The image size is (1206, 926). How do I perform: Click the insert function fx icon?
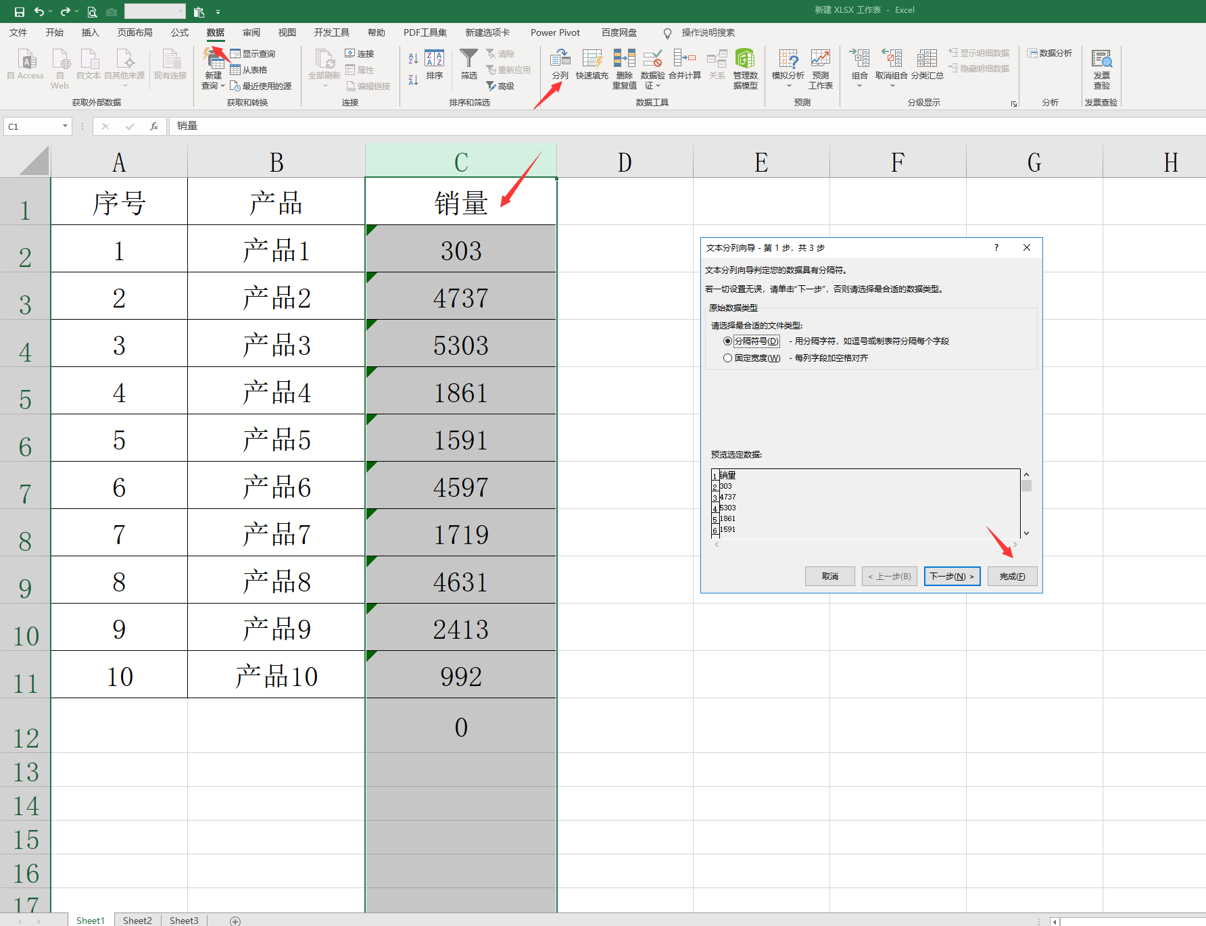tap(154, 126)
